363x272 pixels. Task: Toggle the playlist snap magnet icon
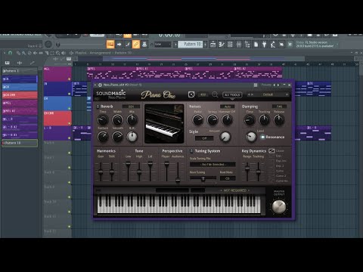pos(10,53)
